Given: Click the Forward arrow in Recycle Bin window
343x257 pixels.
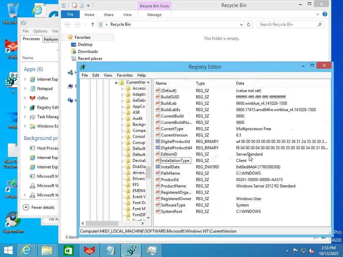Looking at the screenshot, I should (x=77, y=24).
